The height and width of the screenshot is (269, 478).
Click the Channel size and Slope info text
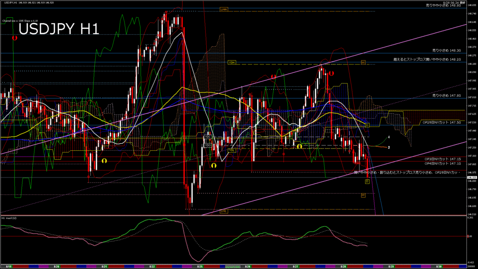(x=20, y=21)
